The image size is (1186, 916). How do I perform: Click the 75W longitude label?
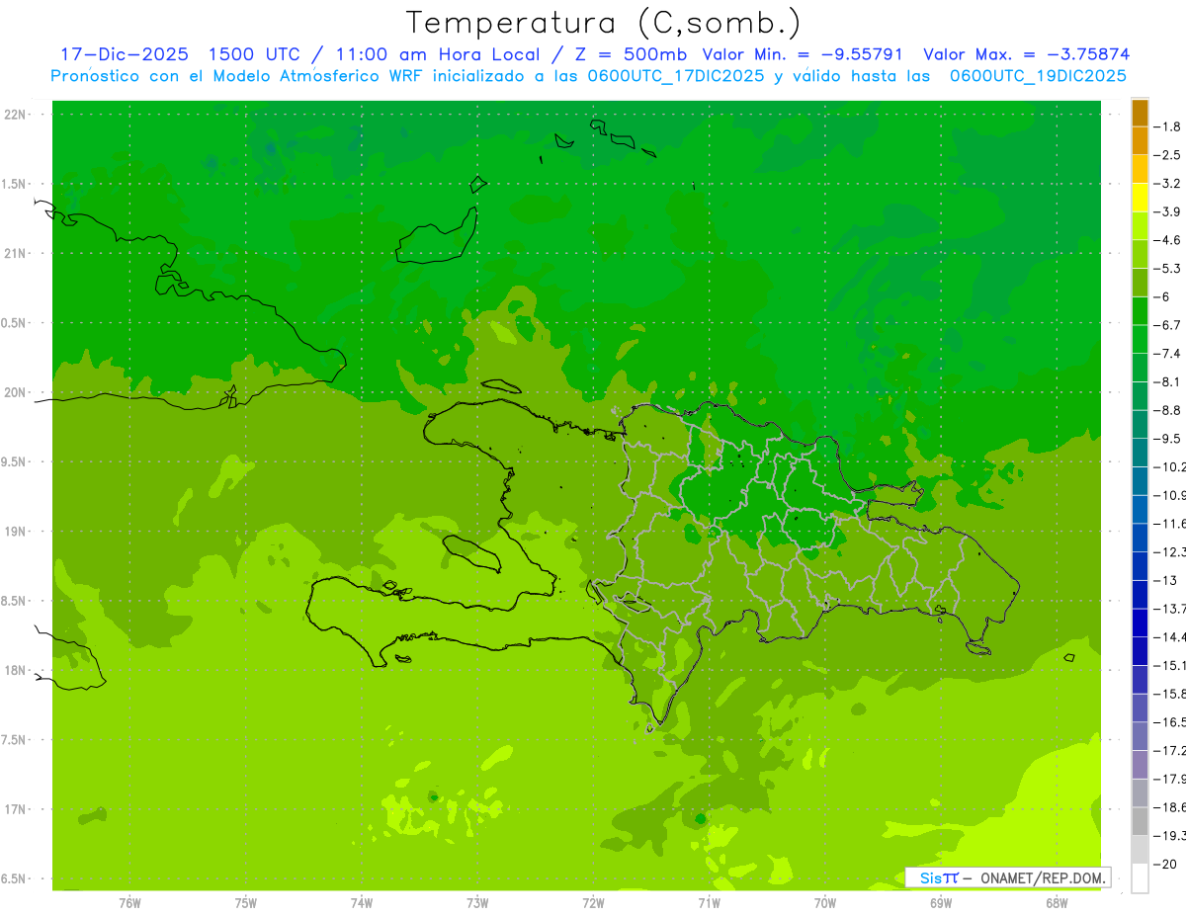[x=245, y=903]
